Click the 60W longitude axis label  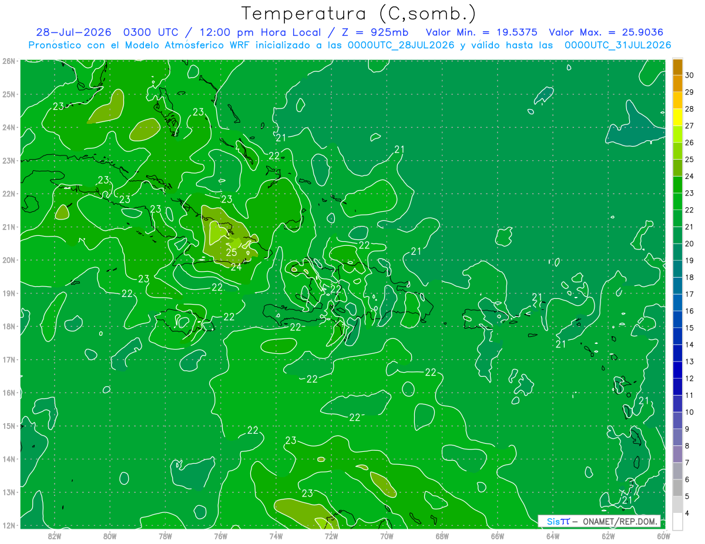coord(663,536)
